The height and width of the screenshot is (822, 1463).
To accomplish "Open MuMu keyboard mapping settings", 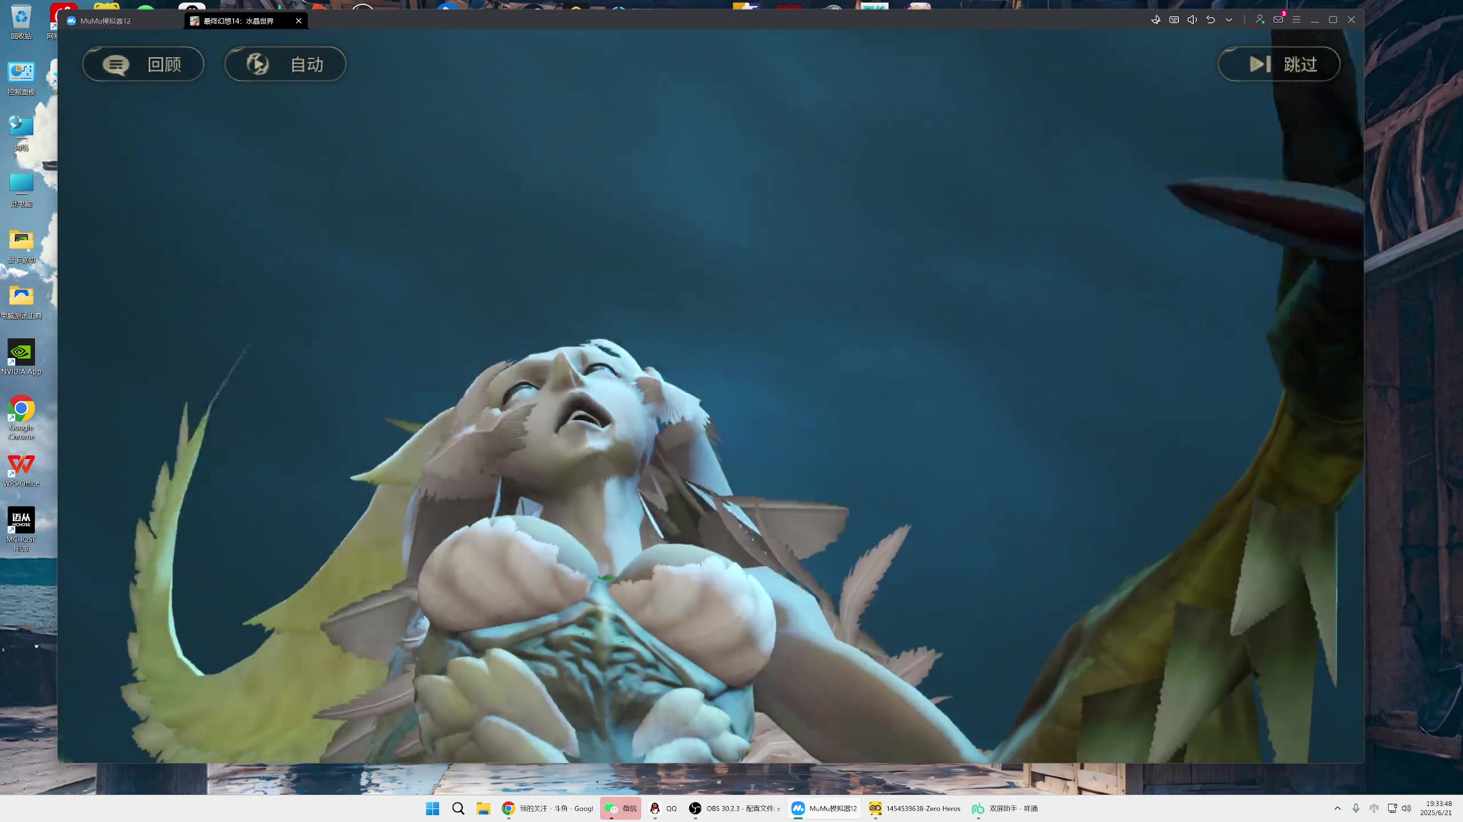I will coord(1174,19).
